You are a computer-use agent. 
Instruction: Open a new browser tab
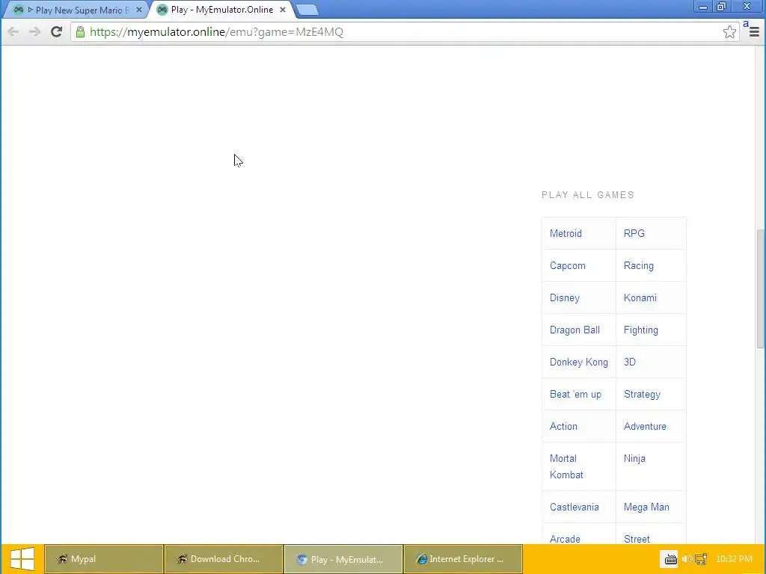(x=307, y=9)
